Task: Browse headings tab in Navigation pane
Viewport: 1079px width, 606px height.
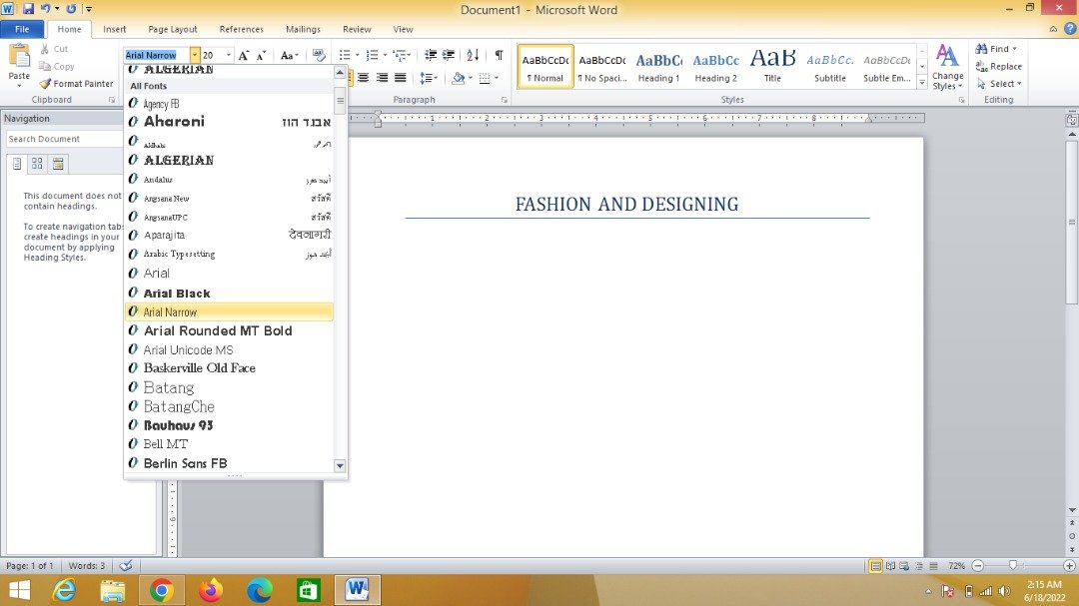Action: coord(17,164)
